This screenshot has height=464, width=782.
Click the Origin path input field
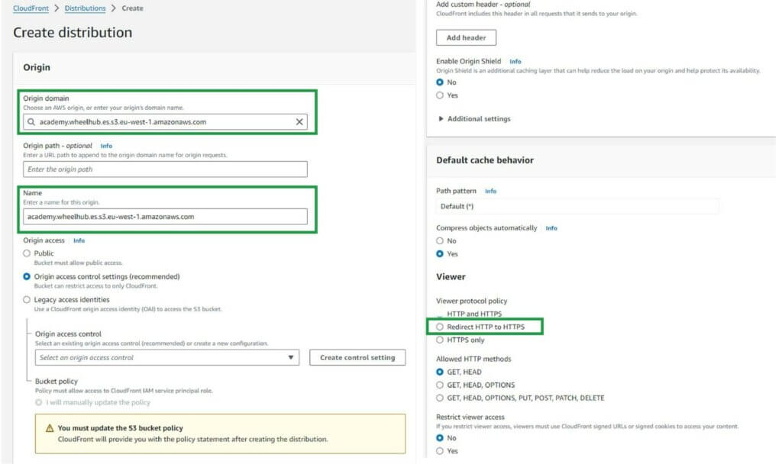165,169
